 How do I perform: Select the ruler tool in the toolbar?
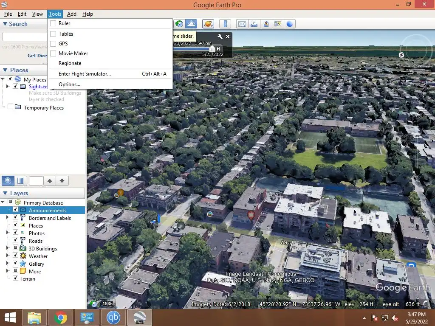click(225, 24)
